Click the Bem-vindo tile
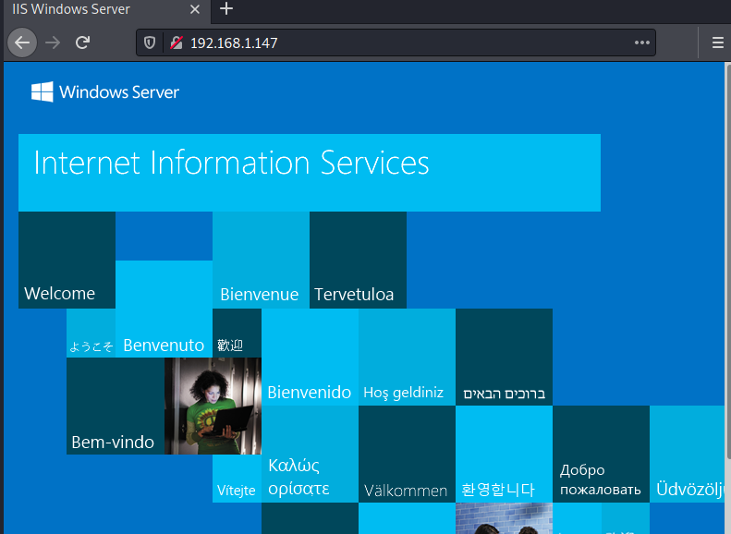The width and height of the screenshot is (731, 534). click(x=116, y=406)
